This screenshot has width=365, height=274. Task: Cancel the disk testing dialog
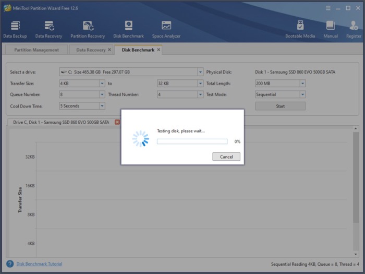[x=226, y=157]
